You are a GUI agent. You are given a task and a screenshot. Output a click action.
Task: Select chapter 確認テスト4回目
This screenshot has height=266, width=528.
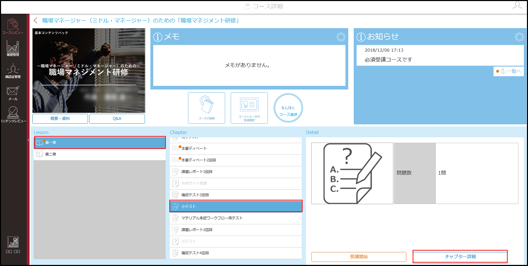click(236, 253)
